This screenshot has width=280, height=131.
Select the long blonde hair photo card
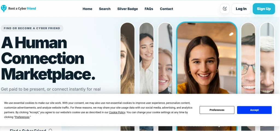(x=127, y=58)
